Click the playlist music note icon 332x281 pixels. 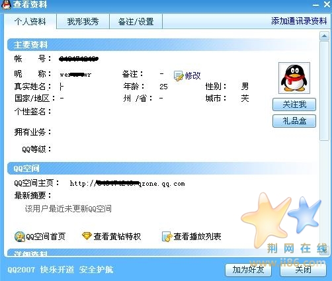167,237
